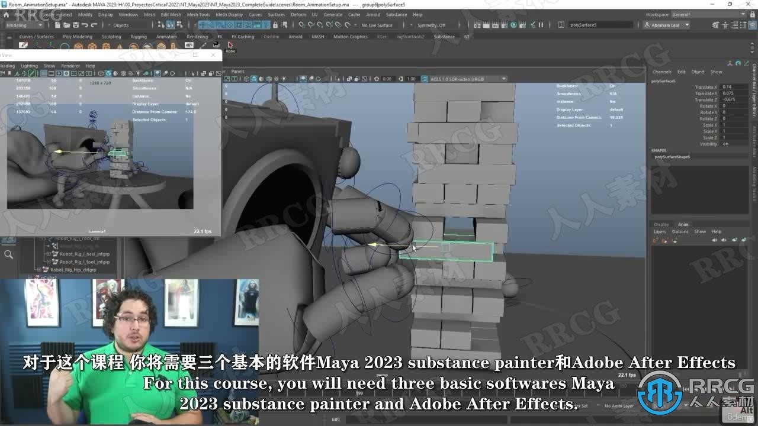This screenshot has height=426, width=758.
Task: Toggle the Attribute Editor icon top right
Action: click(x=734, y=25)
